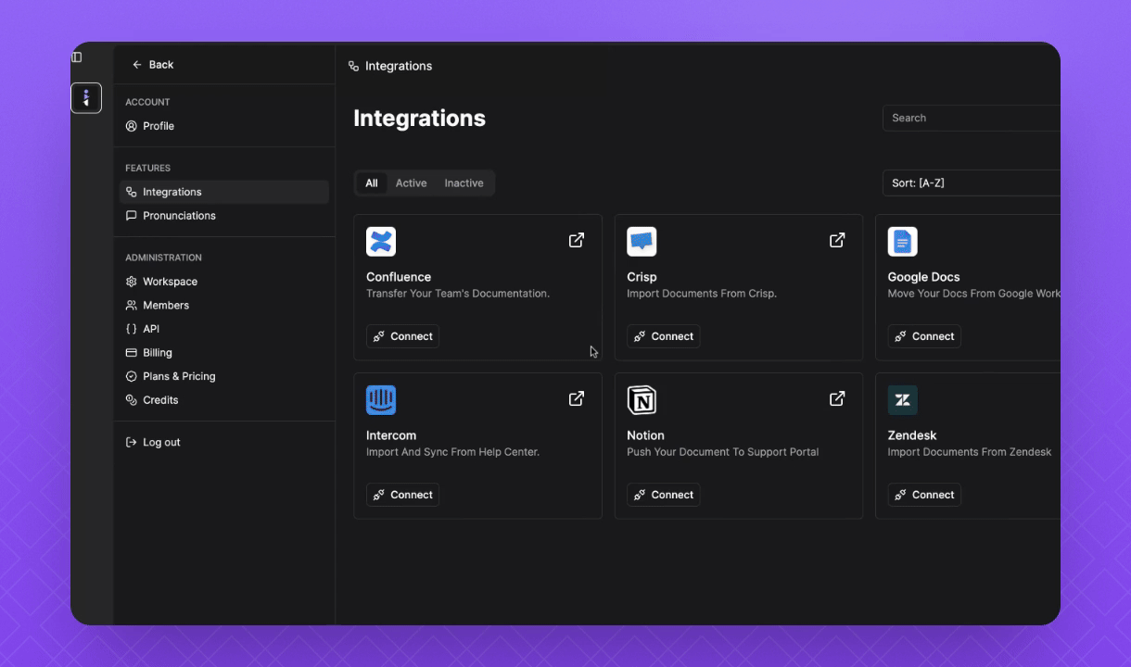Click 'Import Documents From Crisp.' text
Image resolution: width=1131 pixels, height=667 pixels.
point(702,294)
